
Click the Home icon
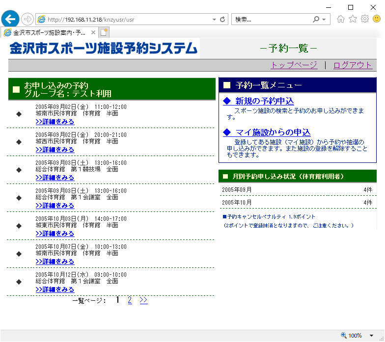click(x=341, y=19)
